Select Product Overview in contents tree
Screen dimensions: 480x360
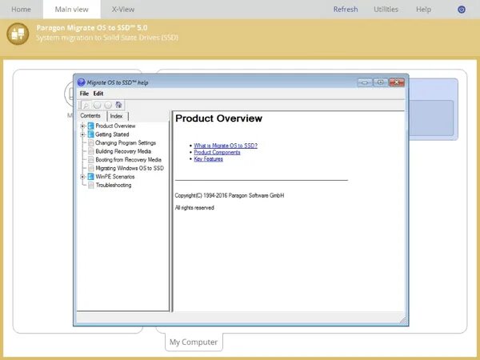pyautogui.click(x=115, y=126)
